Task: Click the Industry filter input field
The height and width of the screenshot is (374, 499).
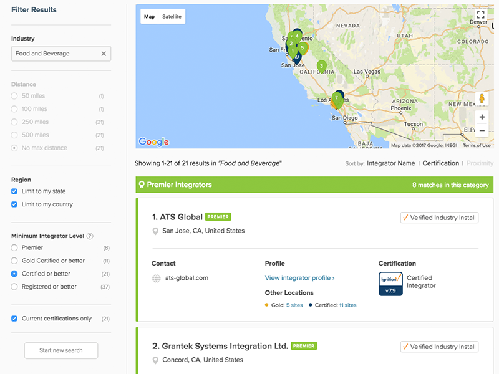Action: click(x=61, y=54)
